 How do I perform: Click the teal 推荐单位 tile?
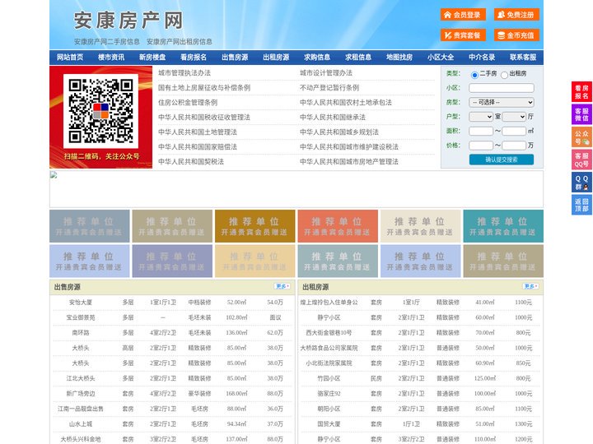[503, 226]
